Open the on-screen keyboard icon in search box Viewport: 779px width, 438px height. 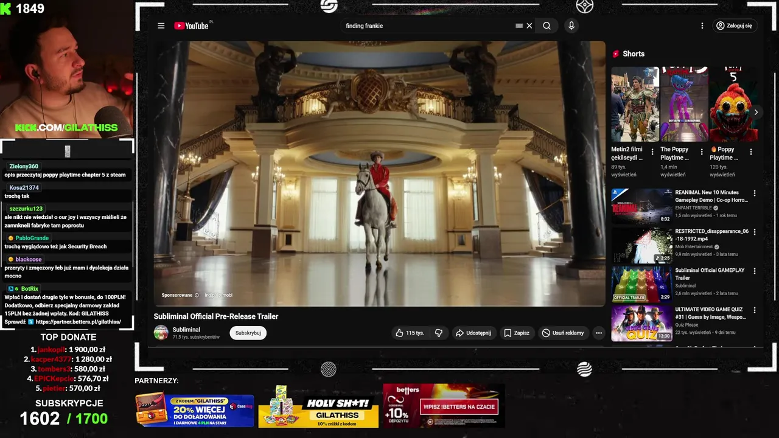pos(519,26)
